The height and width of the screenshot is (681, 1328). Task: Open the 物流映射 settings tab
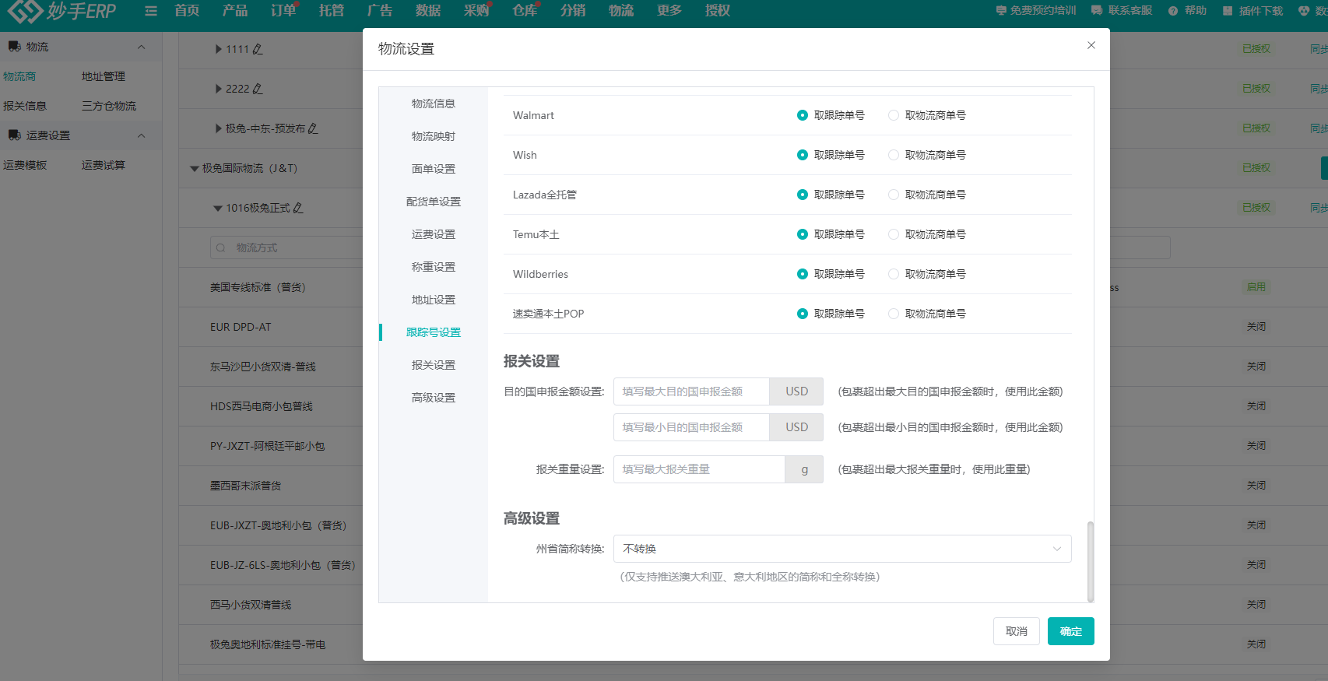point(434,136)
